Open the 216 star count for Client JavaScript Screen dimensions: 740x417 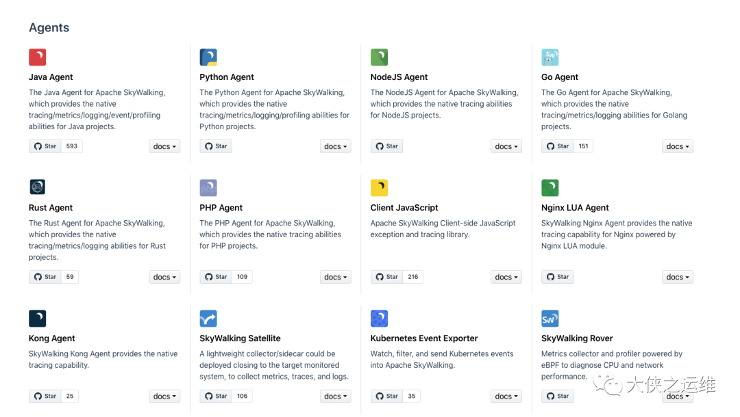pos(413,277)
